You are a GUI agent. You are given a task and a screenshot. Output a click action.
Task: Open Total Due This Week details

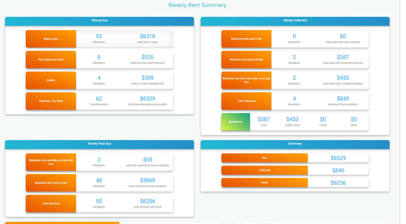pos(51,101)
